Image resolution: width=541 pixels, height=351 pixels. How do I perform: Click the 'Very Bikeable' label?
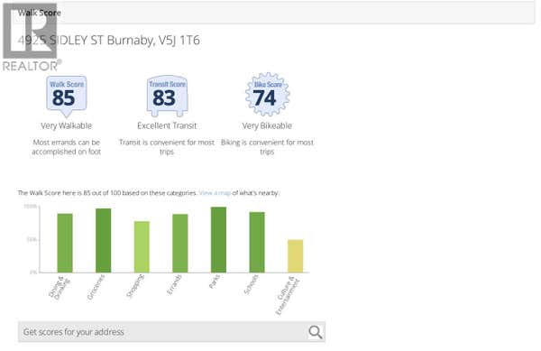pyautogui.click(x=267, y=126)
